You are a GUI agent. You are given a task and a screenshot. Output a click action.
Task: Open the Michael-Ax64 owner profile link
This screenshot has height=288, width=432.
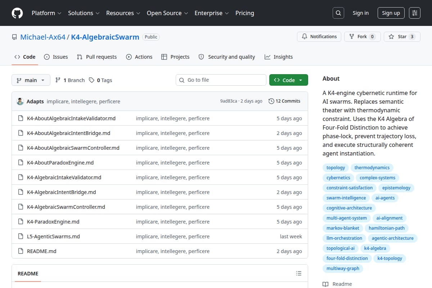[43, 37]
